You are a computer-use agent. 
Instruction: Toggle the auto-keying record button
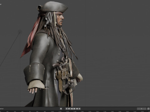pos(61,109)
